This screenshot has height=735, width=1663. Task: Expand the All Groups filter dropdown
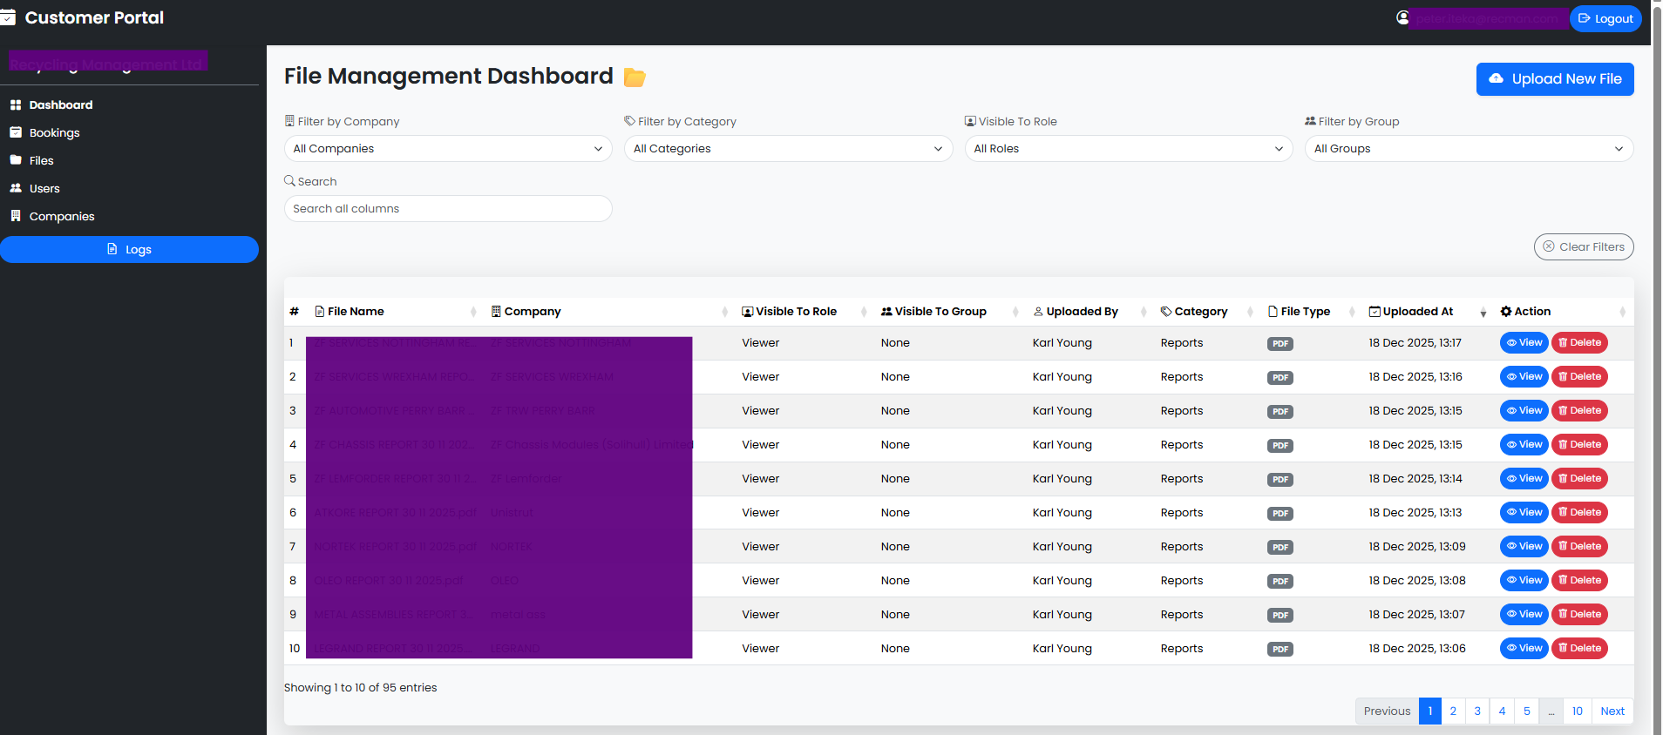click(1468, 149)
